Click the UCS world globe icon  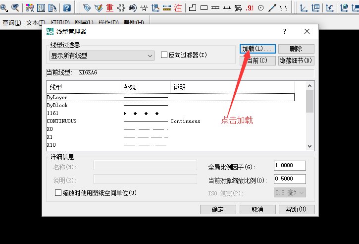[x=344, y=8]
